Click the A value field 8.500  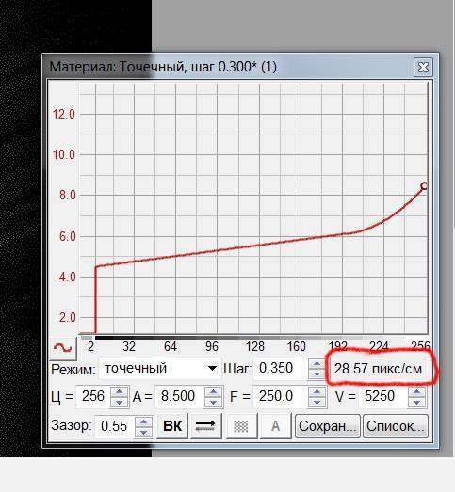[x=179, y=396]
